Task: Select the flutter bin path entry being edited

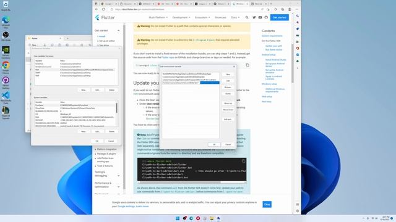Action: point(191,83)
